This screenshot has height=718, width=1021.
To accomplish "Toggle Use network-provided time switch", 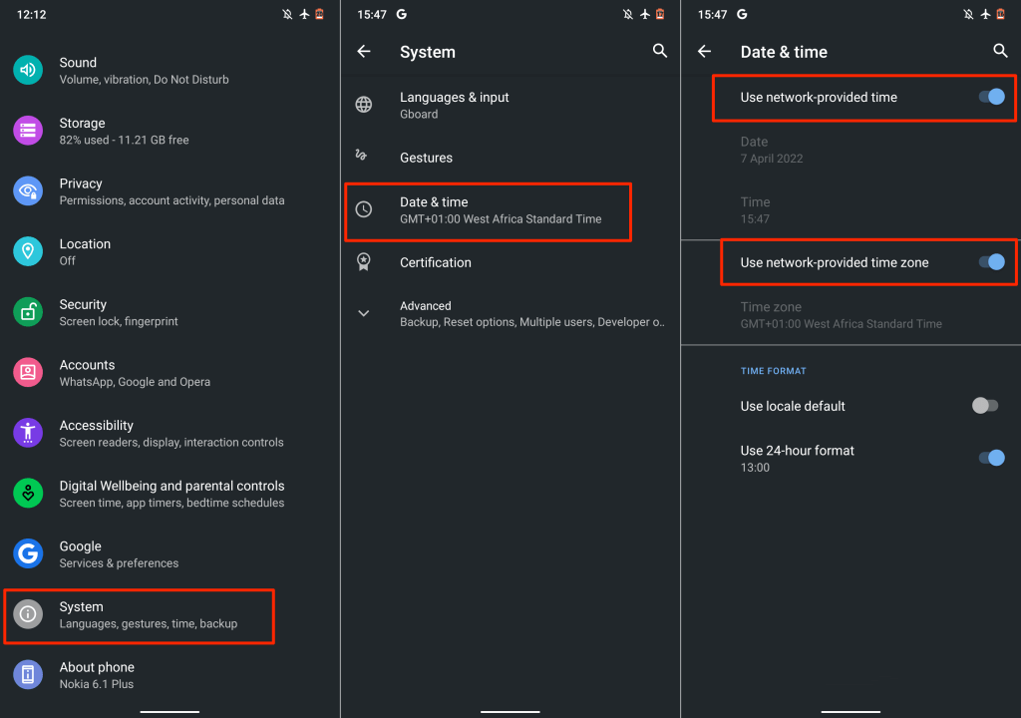I will point(992,97).
